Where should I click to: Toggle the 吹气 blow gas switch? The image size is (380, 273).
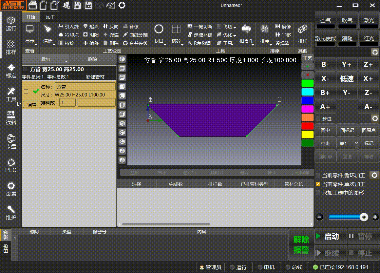(347, 21)
